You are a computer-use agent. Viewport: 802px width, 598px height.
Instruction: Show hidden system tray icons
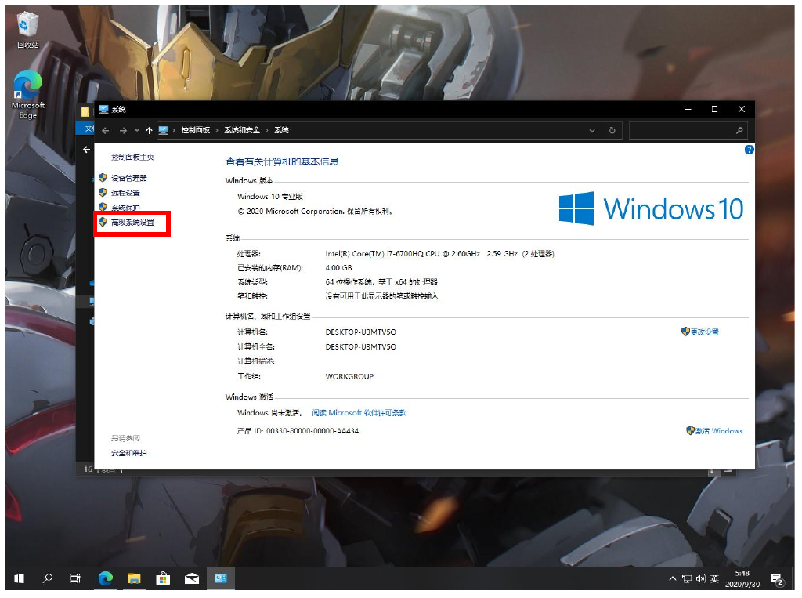point(672,579)
